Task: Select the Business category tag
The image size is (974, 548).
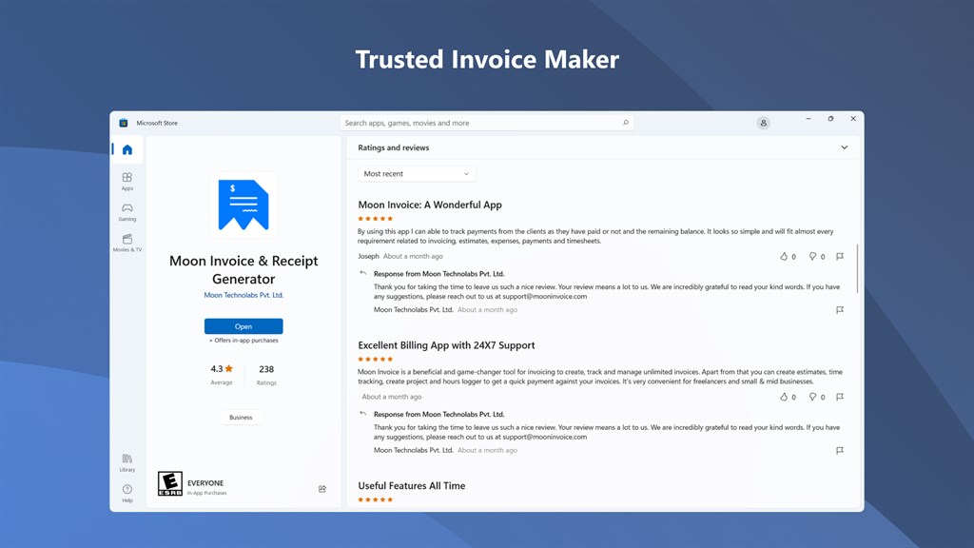Action: click(x=241, y=418)
